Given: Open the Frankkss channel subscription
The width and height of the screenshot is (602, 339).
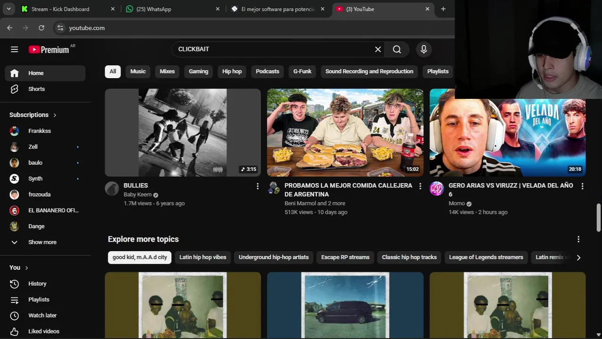Looking at the screenshot, I should point(45,131).
